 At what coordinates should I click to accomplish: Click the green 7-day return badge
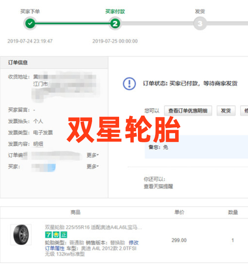pos(48,235)
